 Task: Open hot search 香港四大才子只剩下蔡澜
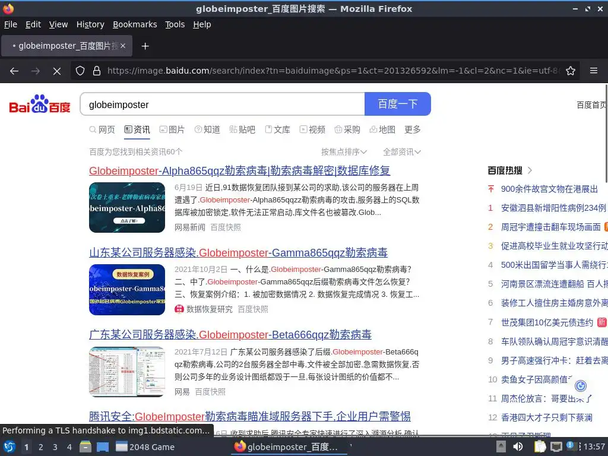(547, 417)
